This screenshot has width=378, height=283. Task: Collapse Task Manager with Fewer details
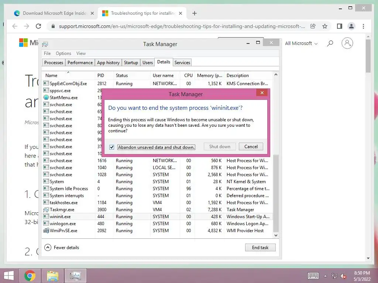click(62, 247)
